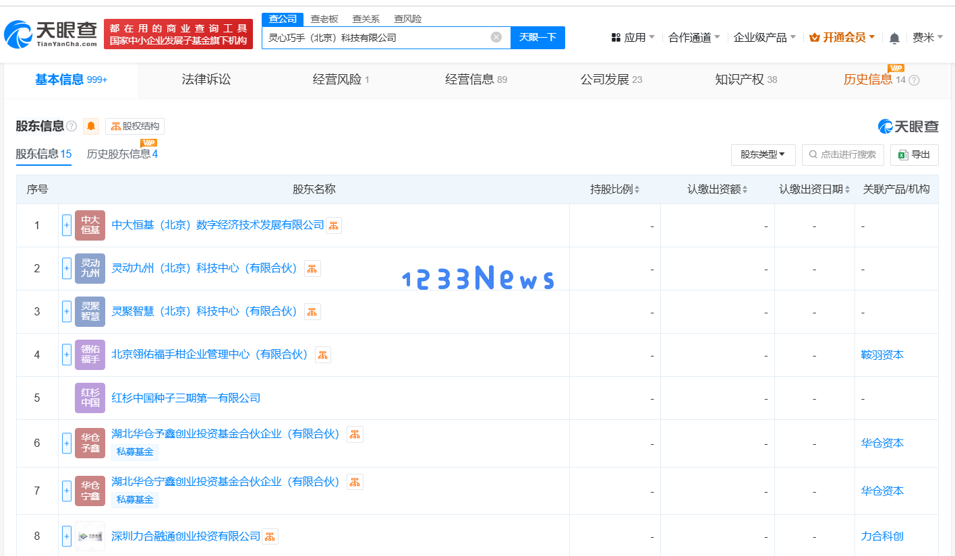The image size is (955, 556).
Task: Open the 鞍羽资本 related institution link
Action: point(882,355)
